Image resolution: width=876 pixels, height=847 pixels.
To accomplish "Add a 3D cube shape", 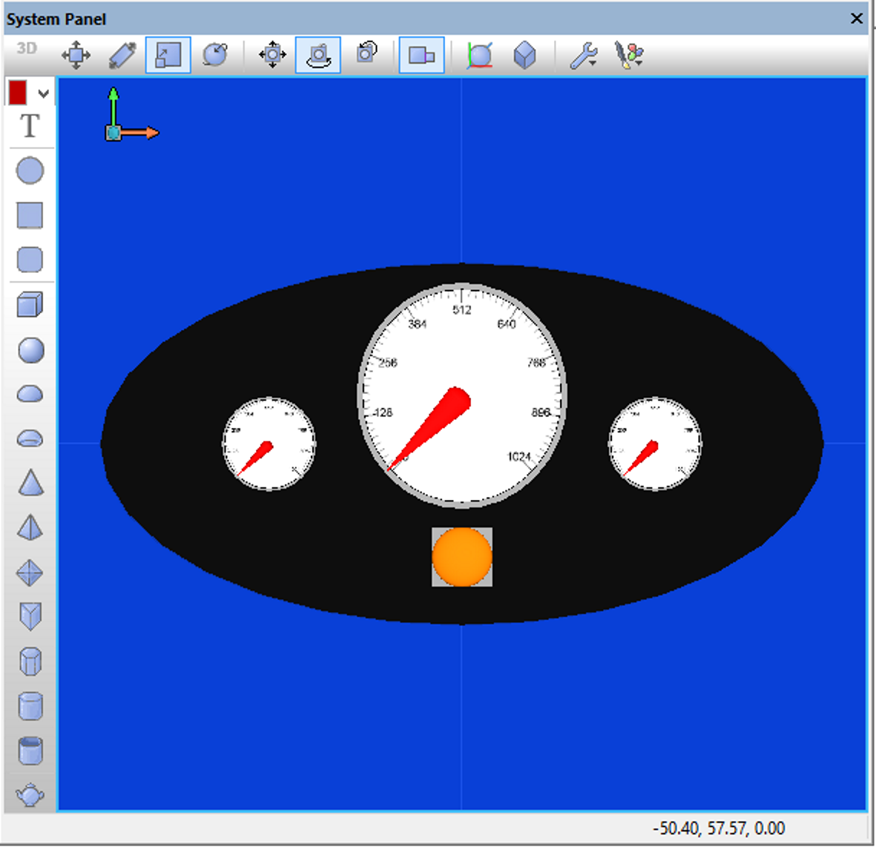I will tap(30, 305).
